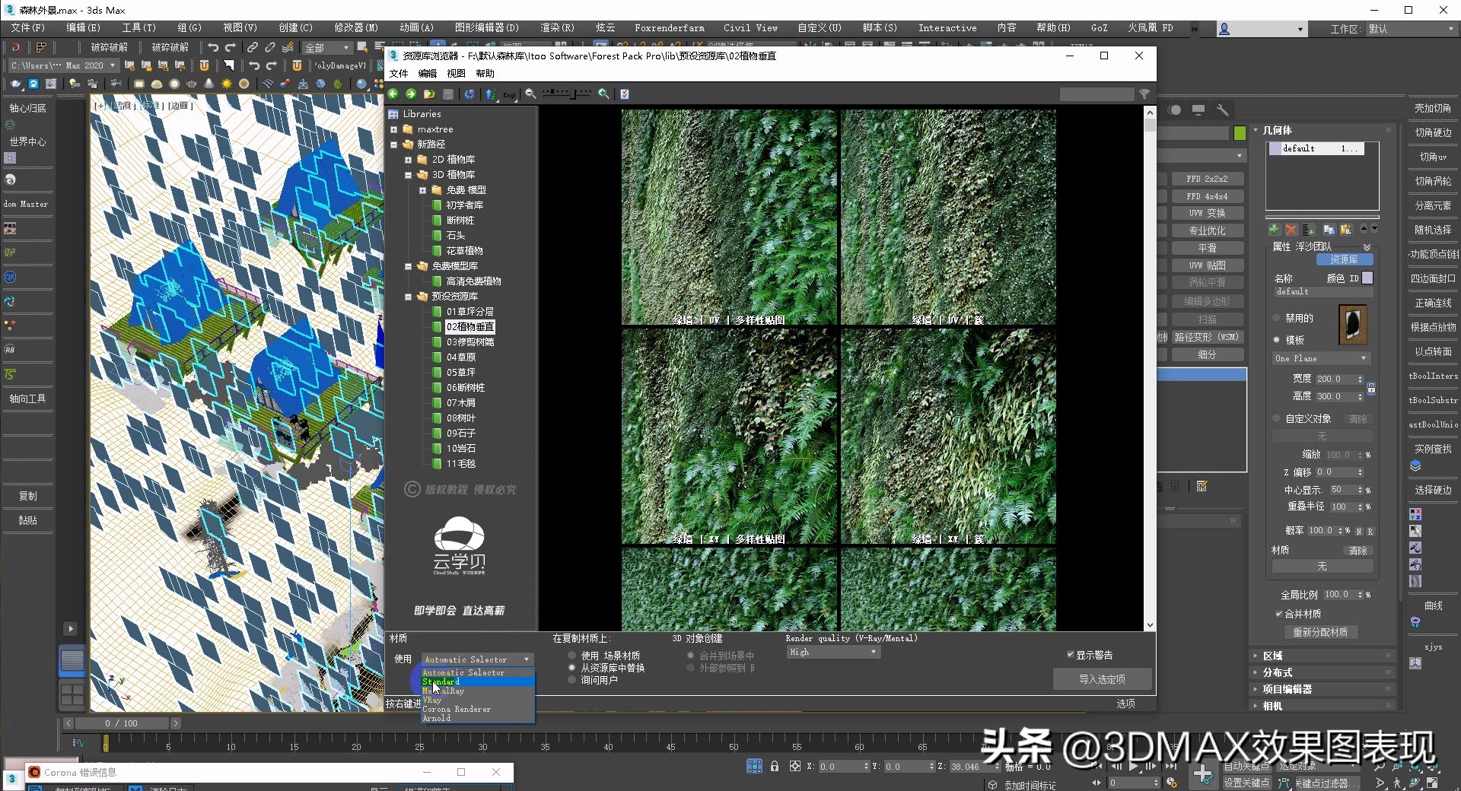Select the 使用 场景材质 radio option
The image size is (1461, 791).
572,655
